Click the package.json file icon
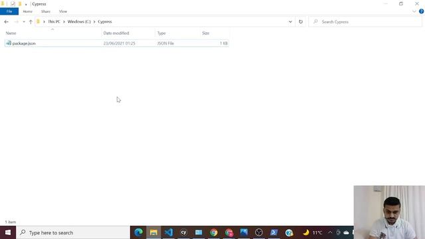 [9, 43]
